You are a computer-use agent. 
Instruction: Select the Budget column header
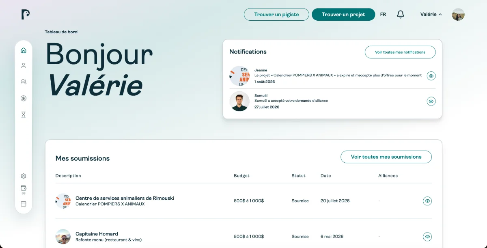[x=241, y=176]
